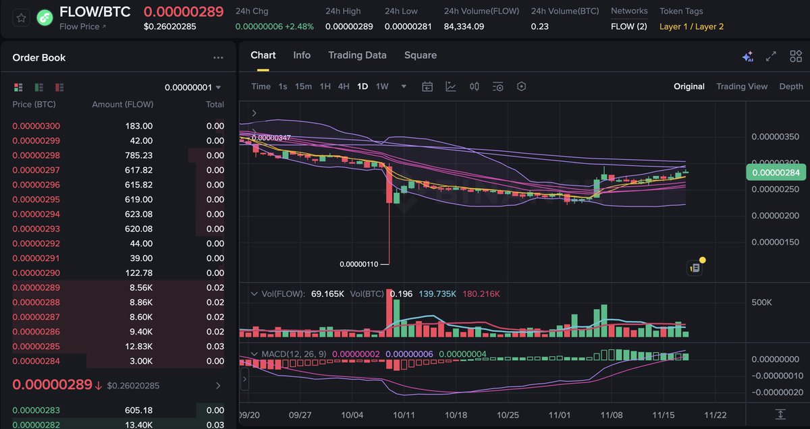Screen dimensions: 810x429
Task: Expand the chart drawing tools arrow
Action: (254, 113)
